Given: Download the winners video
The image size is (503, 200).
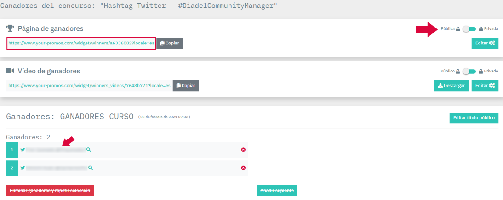Looking at the screenshot, I should (x=451, y=86).
